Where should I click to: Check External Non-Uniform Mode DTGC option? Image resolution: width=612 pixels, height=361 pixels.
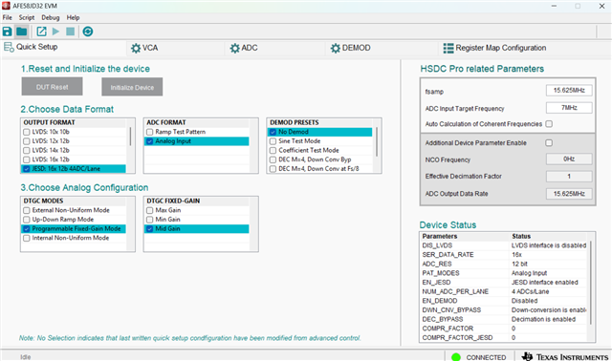pyautogui.click(x=27, y=210)
